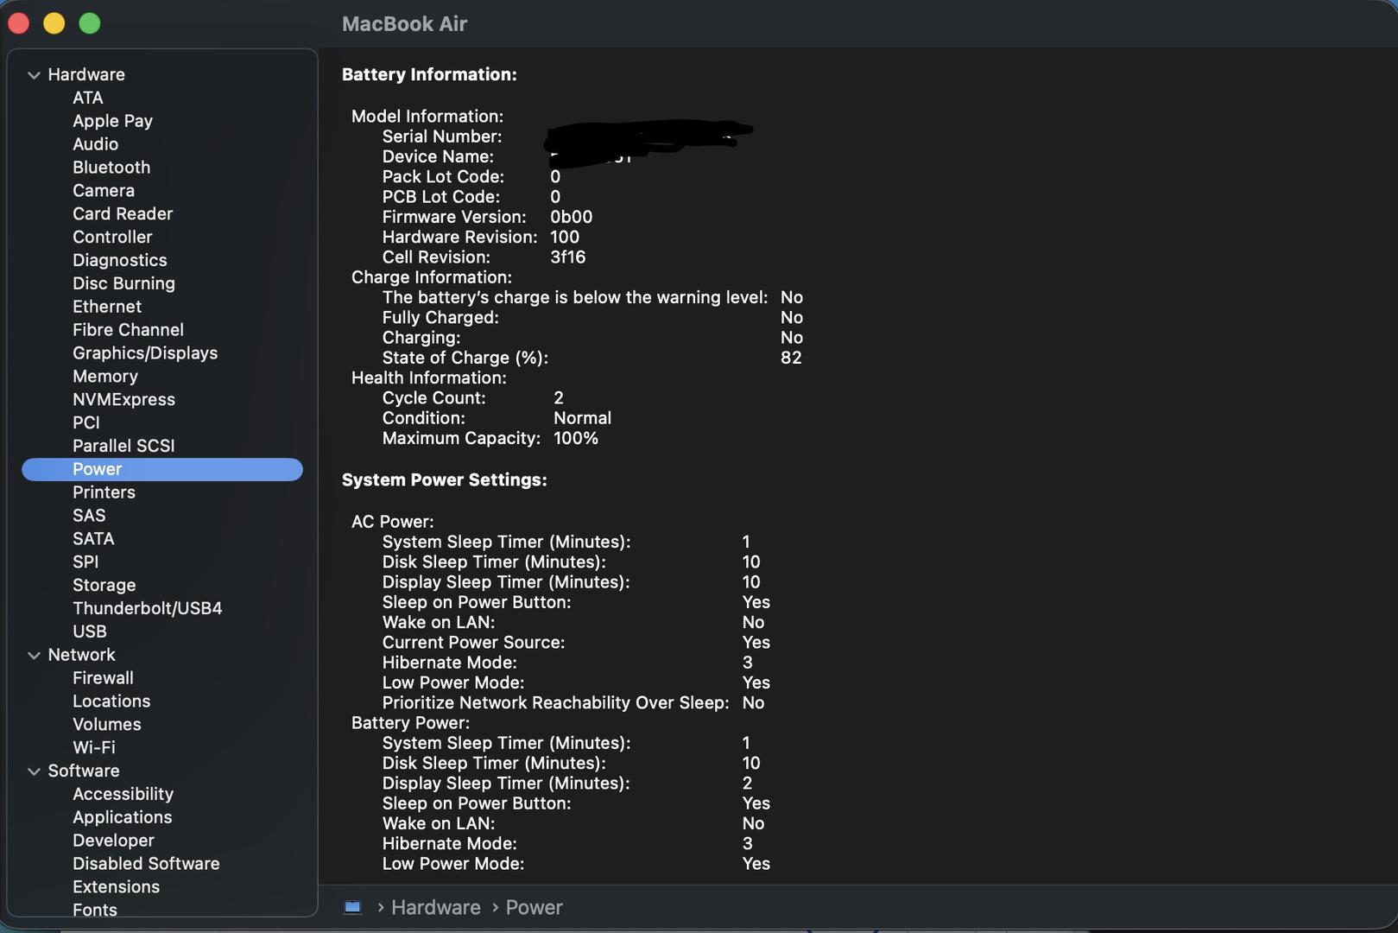Image resolution: width=1398 pixels, height=933 pixels.
Task: Click the green zoom window button
Action: pyautogui.click(x=90, y=23)
